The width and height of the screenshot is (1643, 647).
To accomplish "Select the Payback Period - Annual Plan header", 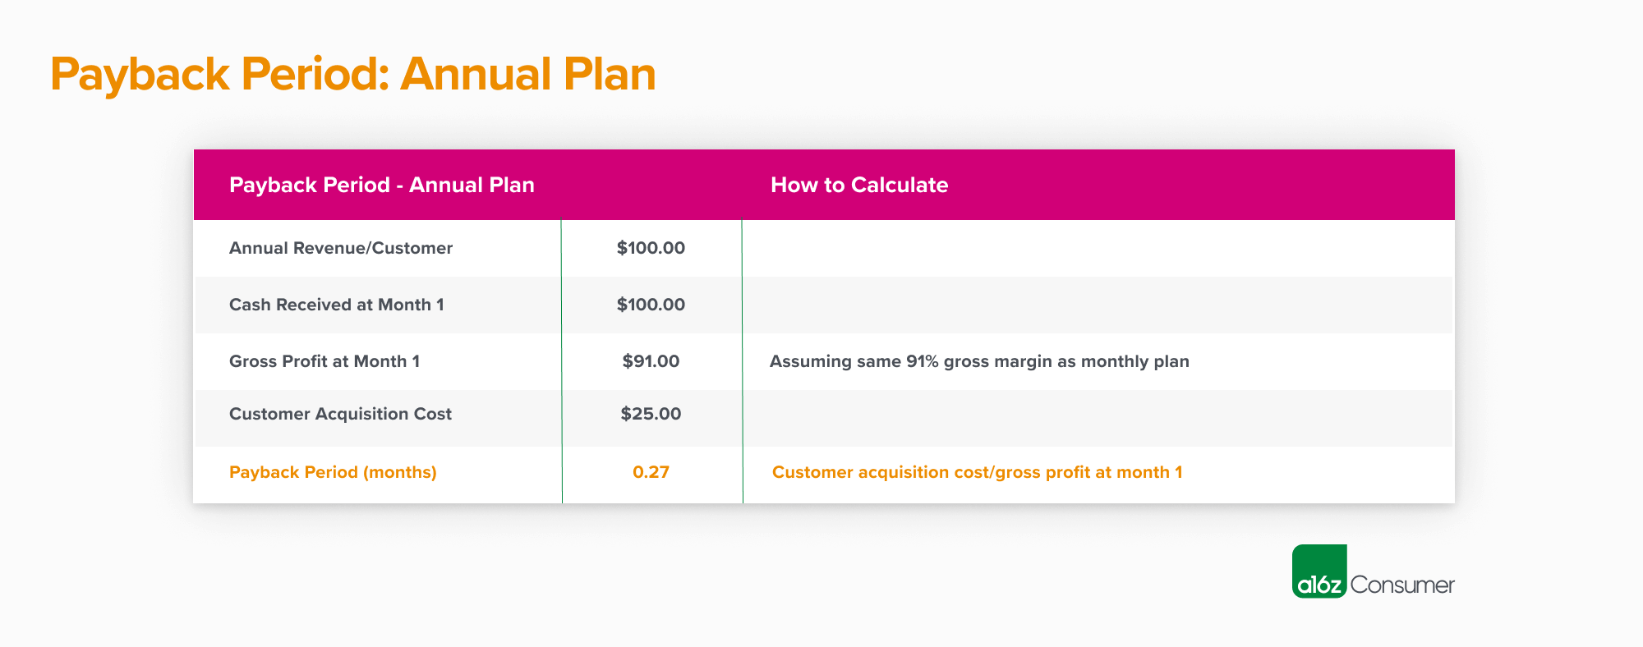I will click(x=382, y=185).
